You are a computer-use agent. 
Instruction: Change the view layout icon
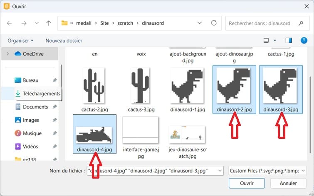[x=266, y=41]
